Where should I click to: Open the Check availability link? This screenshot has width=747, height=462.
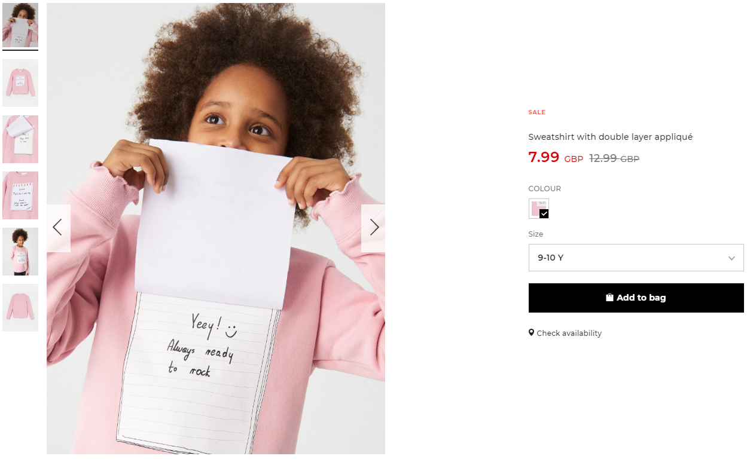[569, 334]
